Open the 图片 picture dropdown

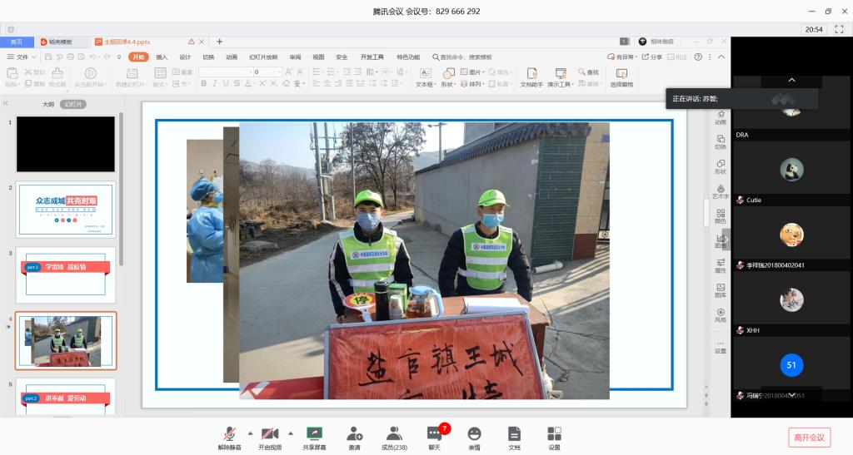[473, 72]
